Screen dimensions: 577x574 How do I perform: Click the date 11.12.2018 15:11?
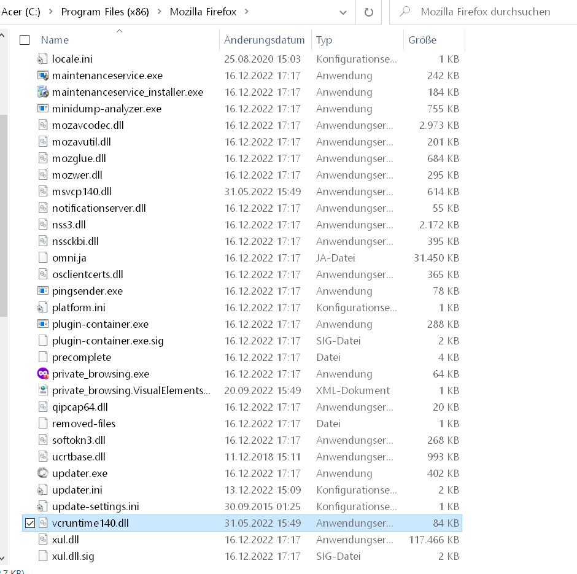(x=263, y=457)
